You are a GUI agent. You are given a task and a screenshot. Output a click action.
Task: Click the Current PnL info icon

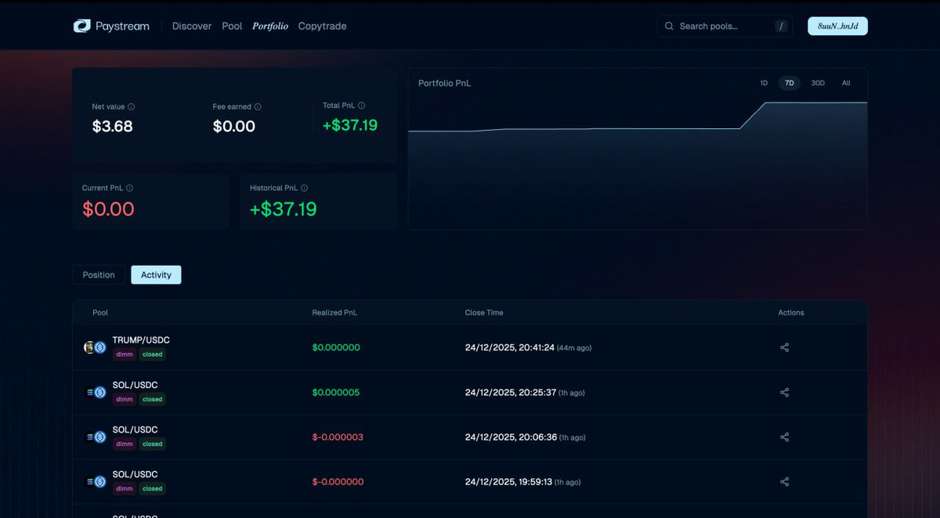(x=130, y=188)
